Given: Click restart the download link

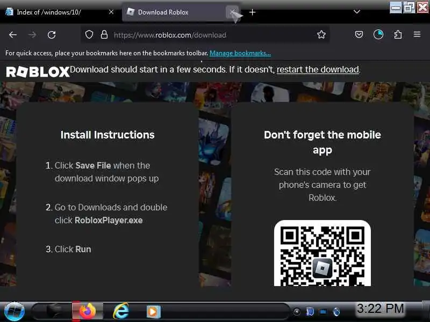Looking at the screenshot, I should [x=318, y=70].
